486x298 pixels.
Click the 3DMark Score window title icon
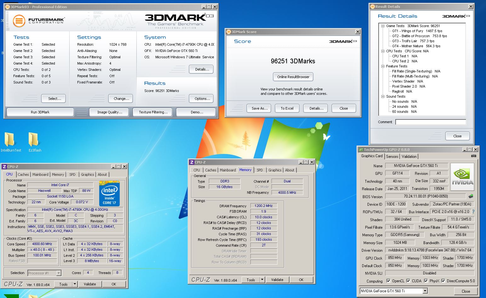click(x=229, y=32)
